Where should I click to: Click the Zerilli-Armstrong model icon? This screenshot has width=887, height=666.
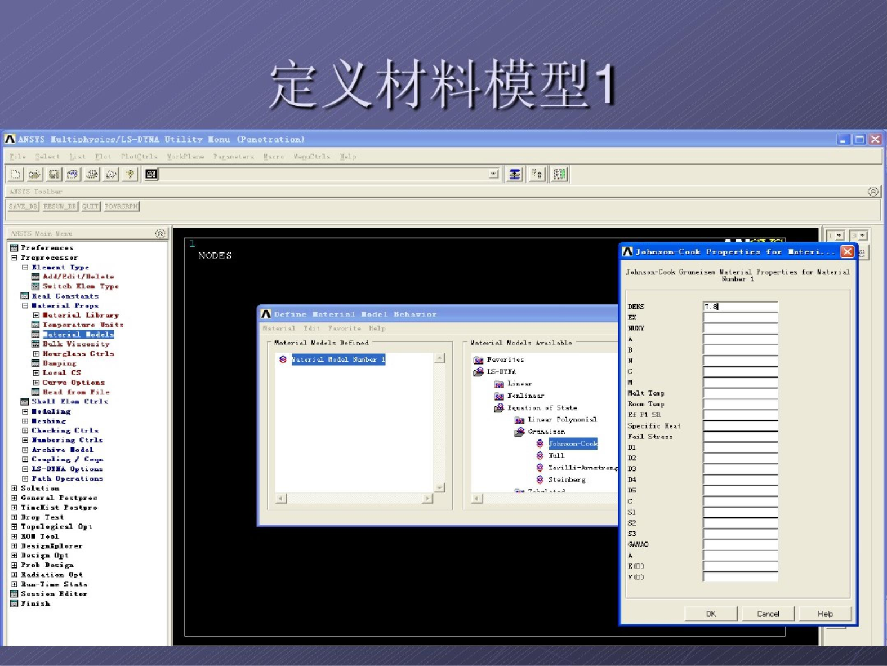pyautogui.click(x=540, y=468)
